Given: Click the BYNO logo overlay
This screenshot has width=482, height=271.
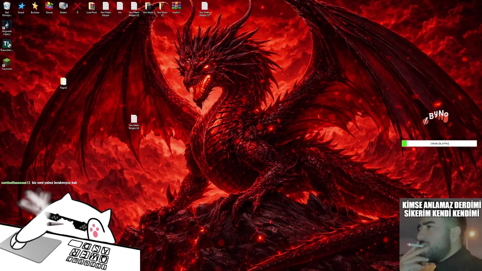Looking at the screenshot, I should tap(436, 117).
